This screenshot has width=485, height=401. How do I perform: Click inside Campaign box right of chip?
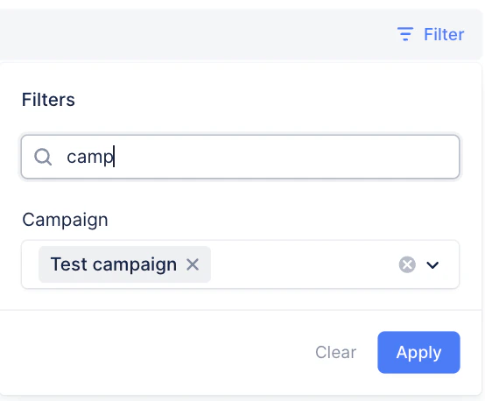(x=303, y=264)
